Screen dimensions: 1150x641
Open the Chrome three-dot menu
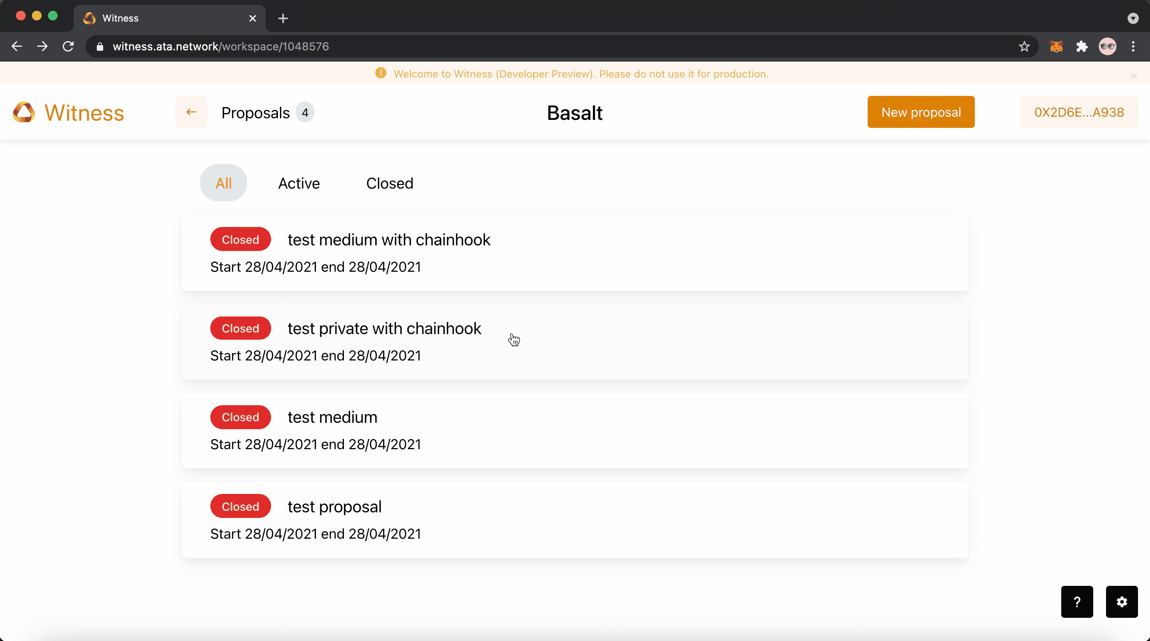tap(1133, 46)
